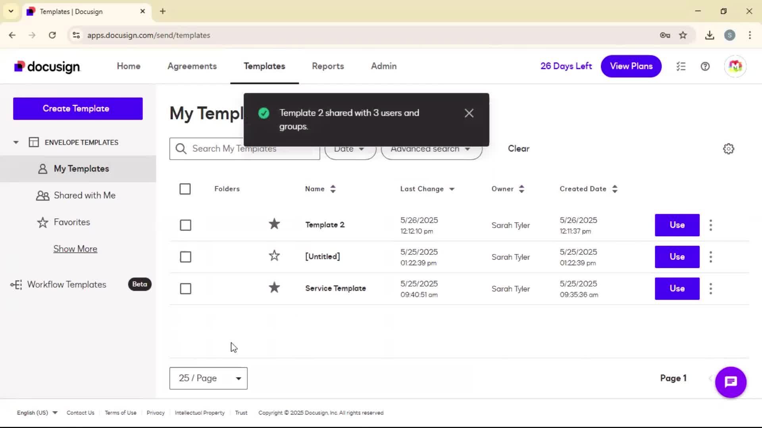The image size is (762, 428).
Task: Open the browser tab search chevron
Action: pyautogui.click(x=11, y=11)
